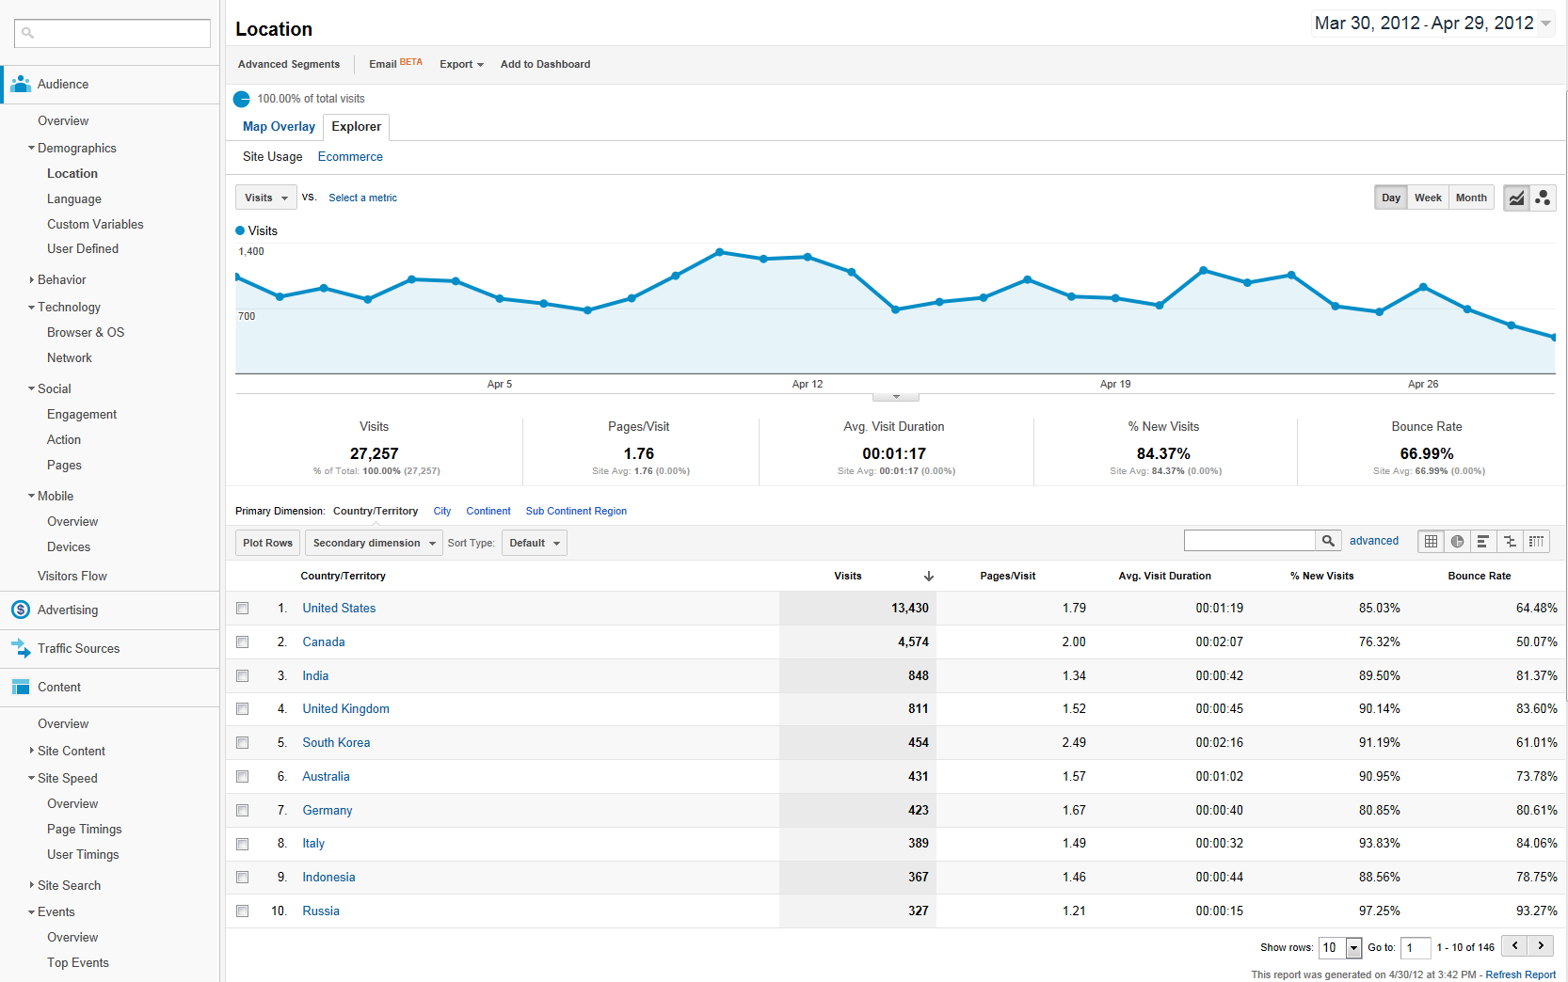The image size is (1568, 982).
Task: Click the Traffic Sources arrows icon
Action: click(21, 648)
